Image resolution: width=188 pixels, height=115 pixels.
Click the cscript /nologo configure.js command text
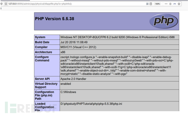point(117,66)
